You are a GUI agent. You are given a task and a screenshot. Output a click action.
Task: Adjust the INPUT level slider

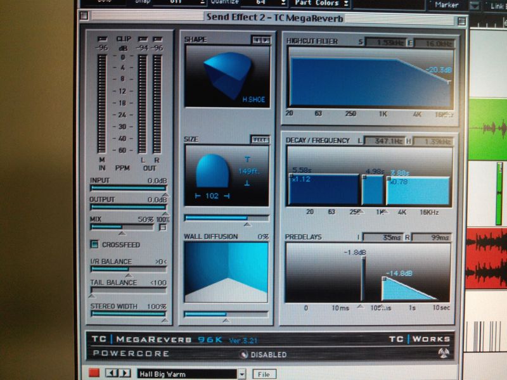129,188
